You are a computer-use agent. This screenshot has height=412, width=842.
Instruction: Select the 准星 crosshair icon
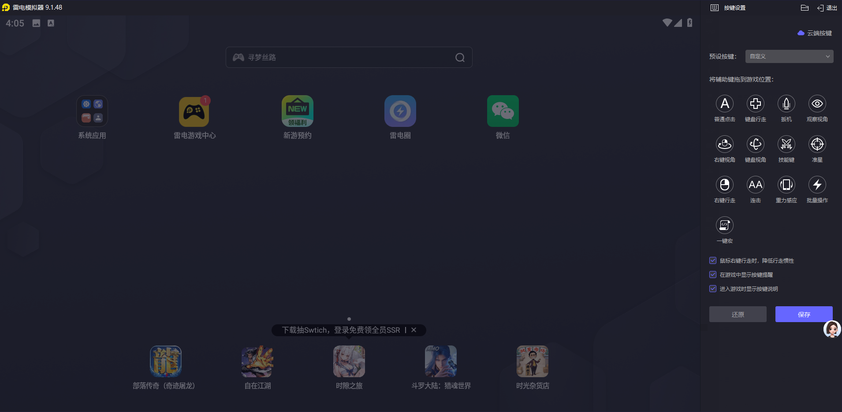[x=817, y=145]
